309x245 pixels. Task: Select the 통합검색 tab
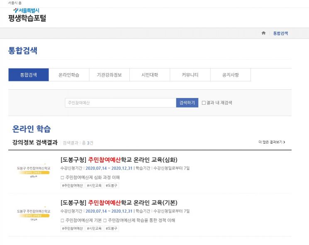click(29, 75)
